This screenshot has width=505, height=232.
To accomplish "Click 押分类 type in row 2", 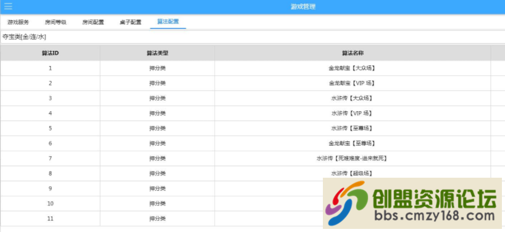I will pyautogui.click(x=157, y=83).
